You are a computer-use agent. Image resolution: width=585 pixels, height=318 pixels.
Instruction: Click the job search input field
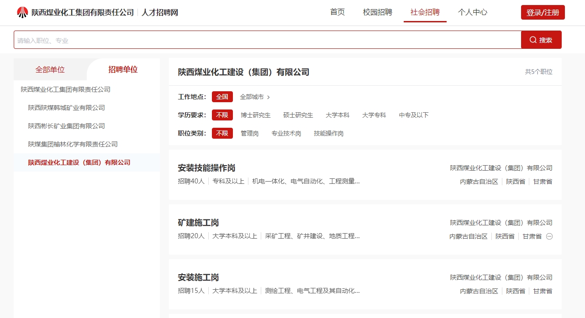tap(183, 40)
